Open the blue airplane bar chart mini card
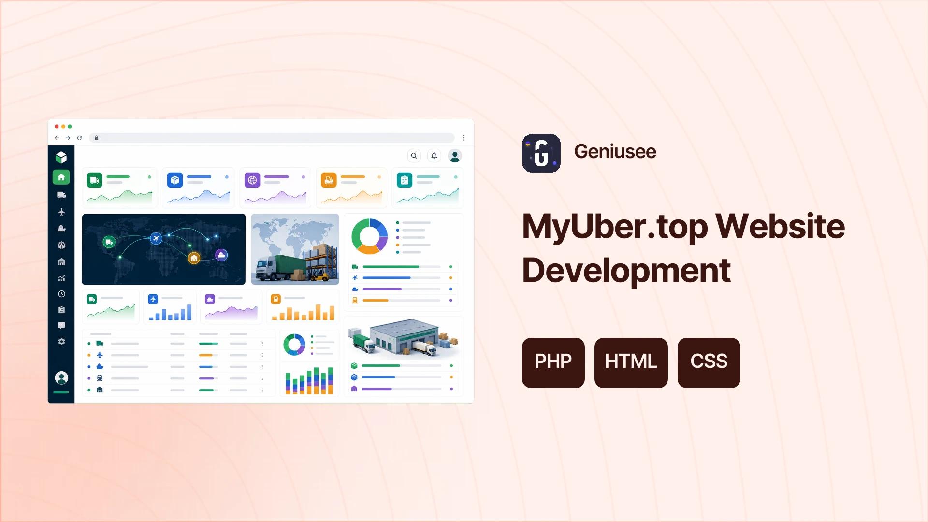Image resolution: width=928 pixels, height=522 pixels. pyautogui.click(x=170, y=307)
